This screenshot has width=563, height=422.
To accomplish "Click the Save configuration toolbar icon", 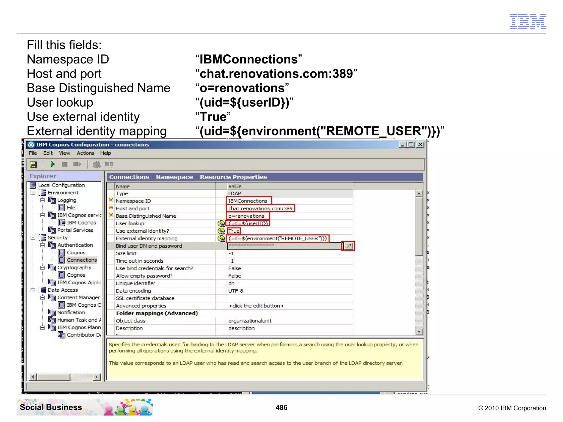I will click(x=33, y=164).
